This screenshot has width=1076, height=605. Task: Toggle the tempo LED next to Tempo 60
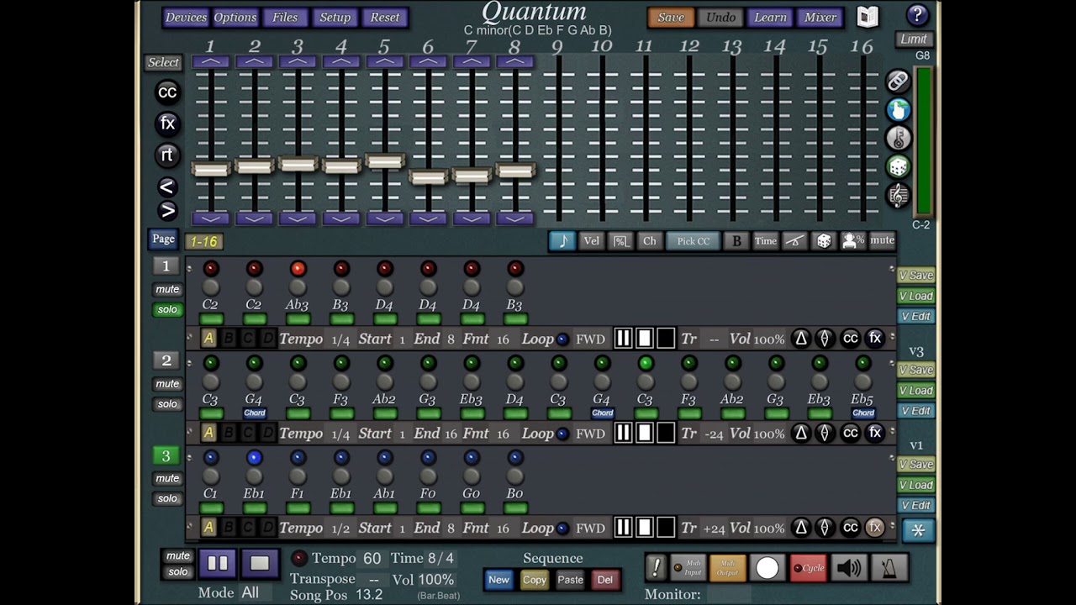click(x=298, y=558)
